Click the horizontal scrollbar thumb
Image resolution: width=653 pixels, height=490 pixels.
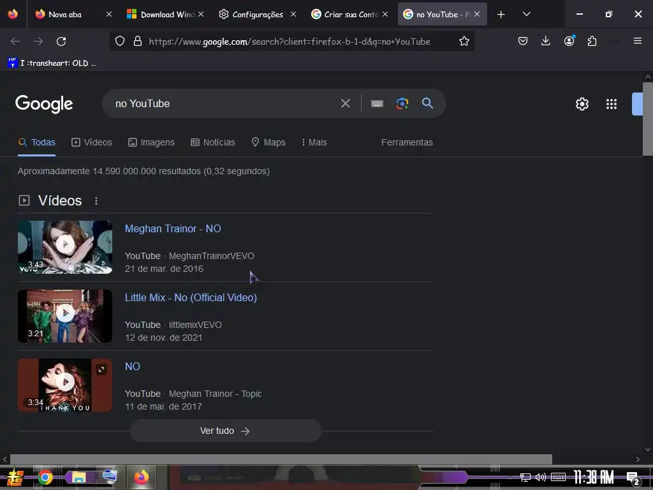[x=281, y=459]
